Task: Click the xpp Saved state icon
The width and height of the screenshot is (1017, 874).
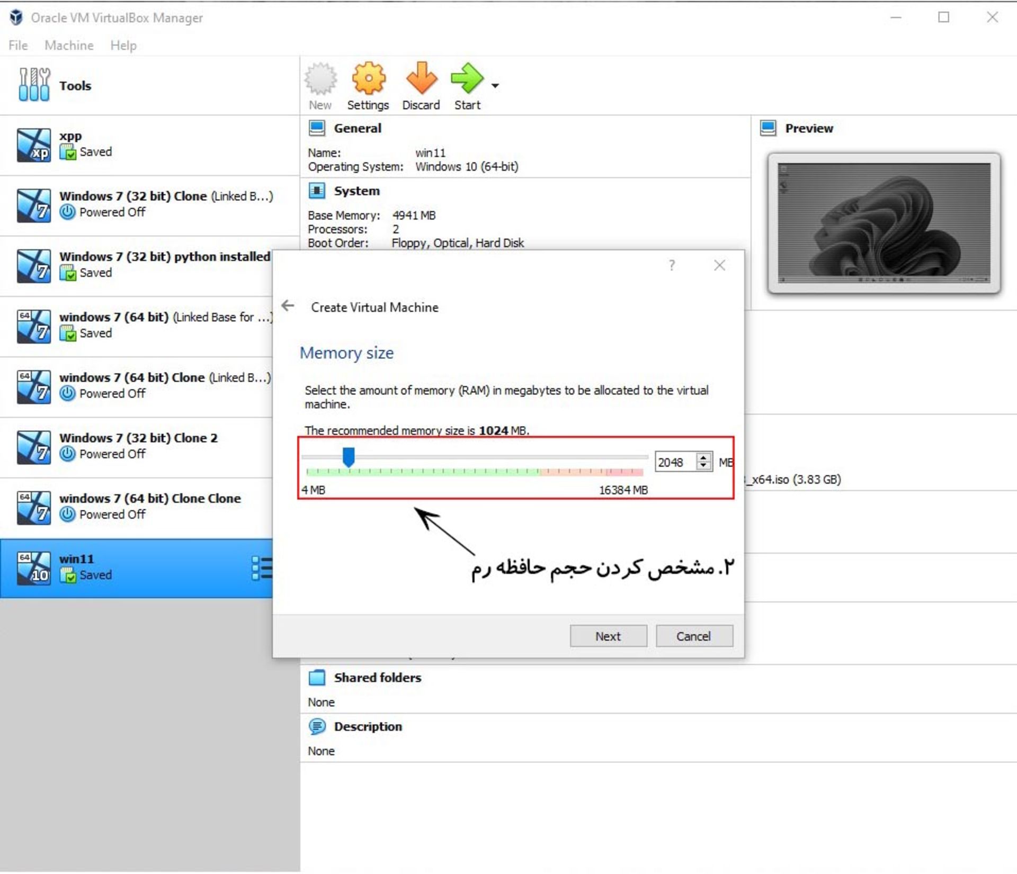Action: pyautogui.click(x=68, y=152)
